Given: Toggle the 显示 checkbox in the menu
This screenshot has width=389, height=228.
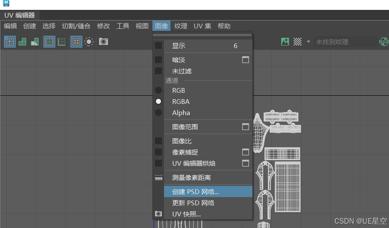Looking at the screenshot, I should [158, 46].
